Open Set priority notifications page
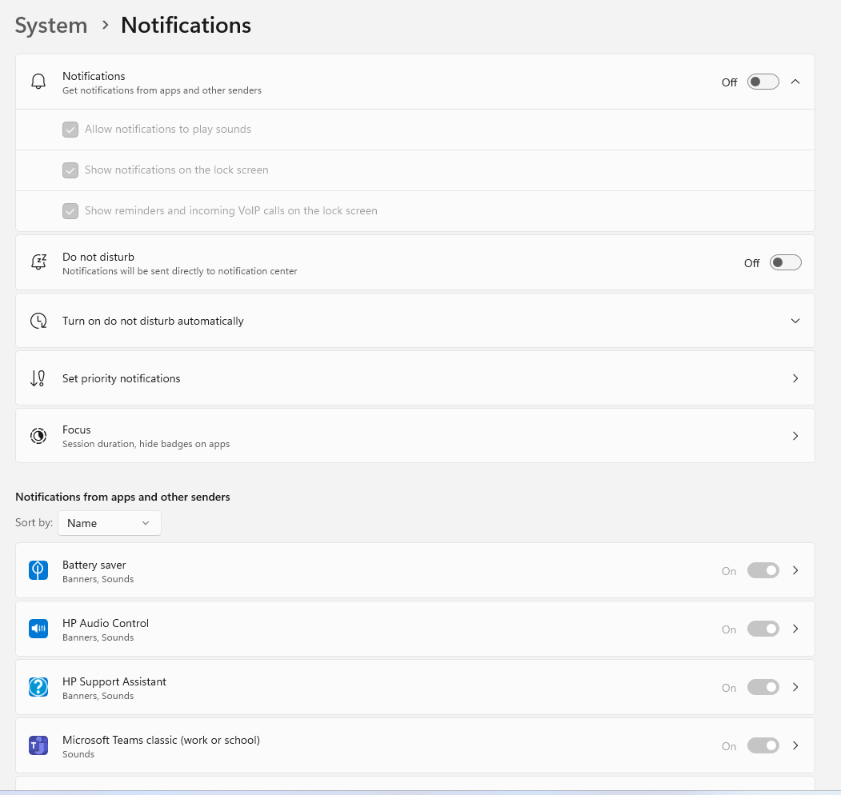The width and height of the screenshot is (841, 795). 415,378
